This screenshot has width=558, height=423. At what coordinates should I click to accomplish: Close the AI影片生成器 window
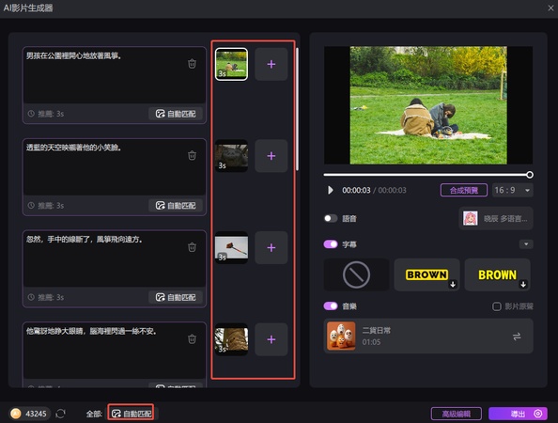tap(550, 8)
